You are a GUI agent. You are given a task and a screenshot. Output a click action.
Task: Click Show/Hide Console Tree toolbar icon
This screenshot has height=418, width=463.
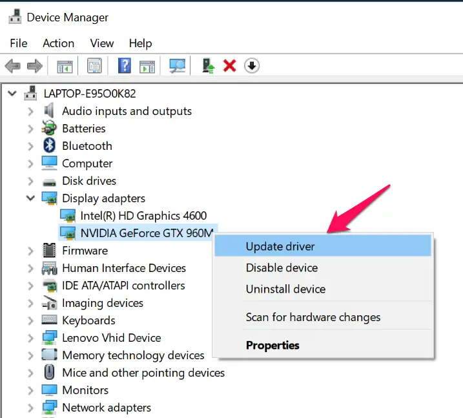click(65, 66)
